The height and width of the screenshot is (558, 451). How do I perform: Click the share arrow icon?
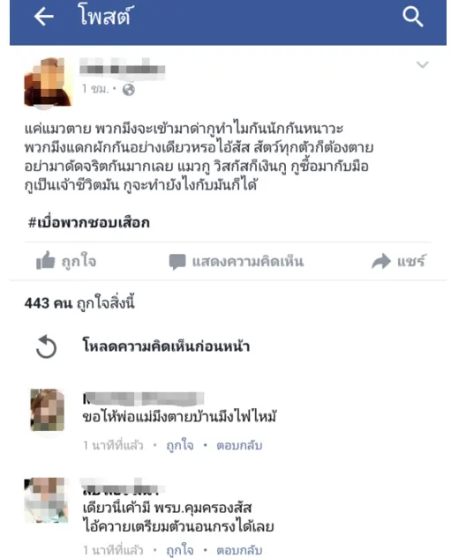pos(381,261)
